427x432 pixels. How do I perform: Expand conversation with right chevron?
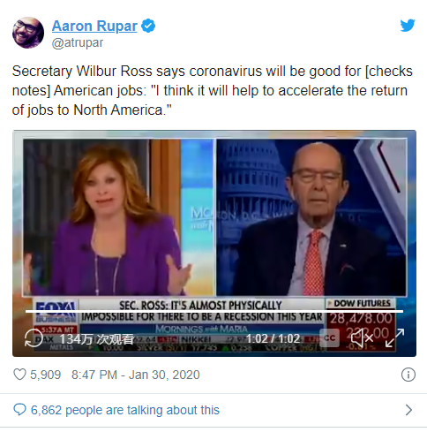(x=408, y=410)
